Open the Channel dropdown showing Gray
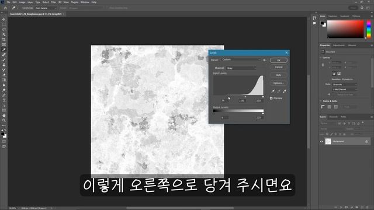 (x=241, y=68)
